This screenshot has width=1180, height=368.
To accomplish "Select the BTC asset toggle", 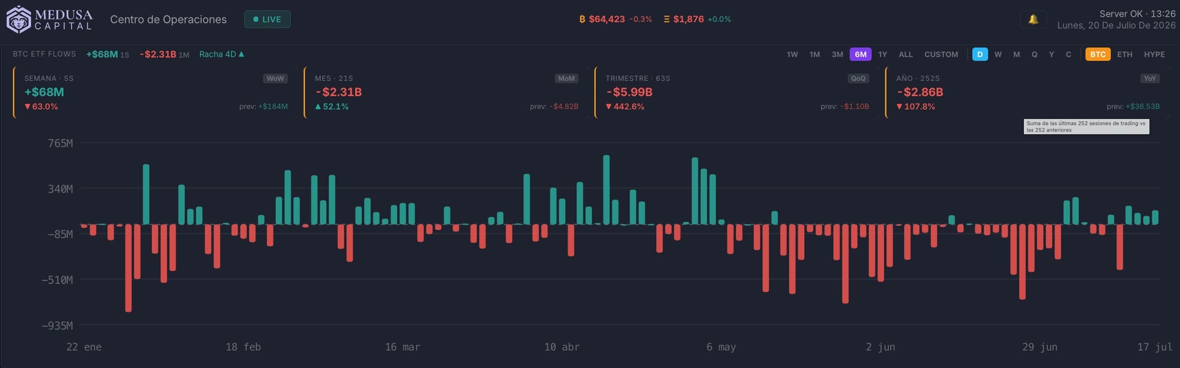I will point(1098,54).
